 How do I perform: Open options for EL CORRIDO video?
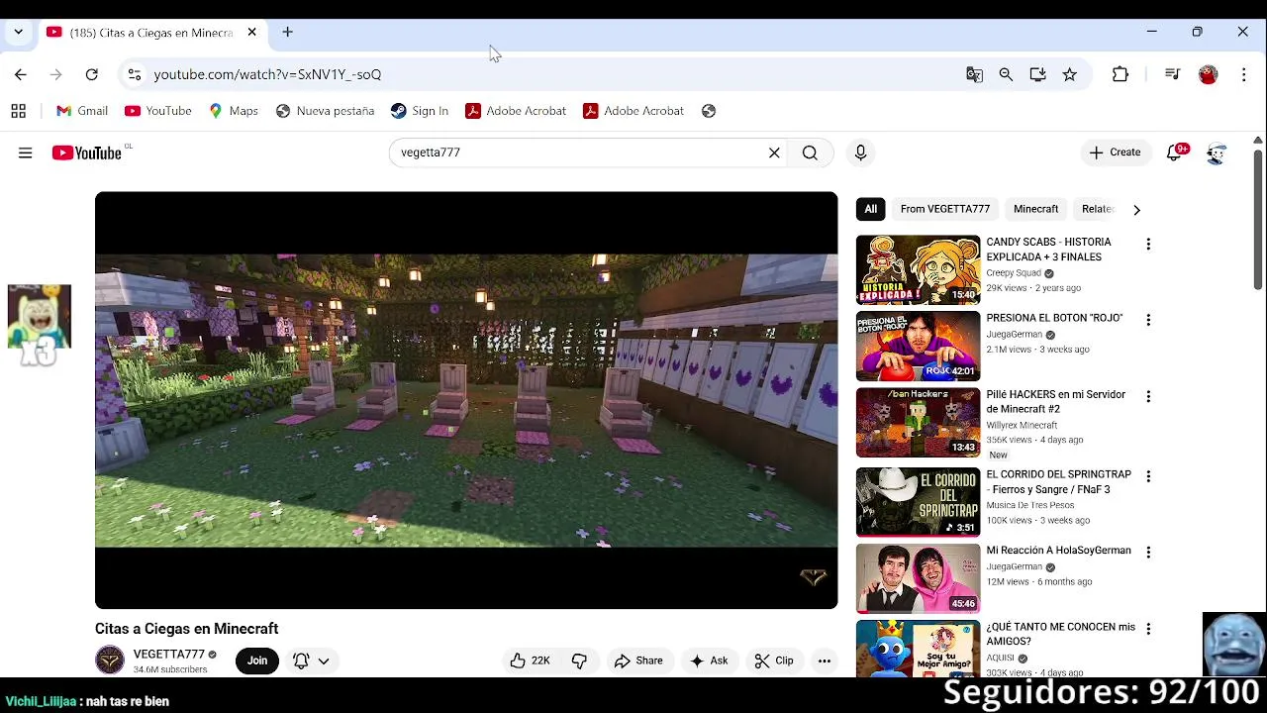coord(1148,476)
